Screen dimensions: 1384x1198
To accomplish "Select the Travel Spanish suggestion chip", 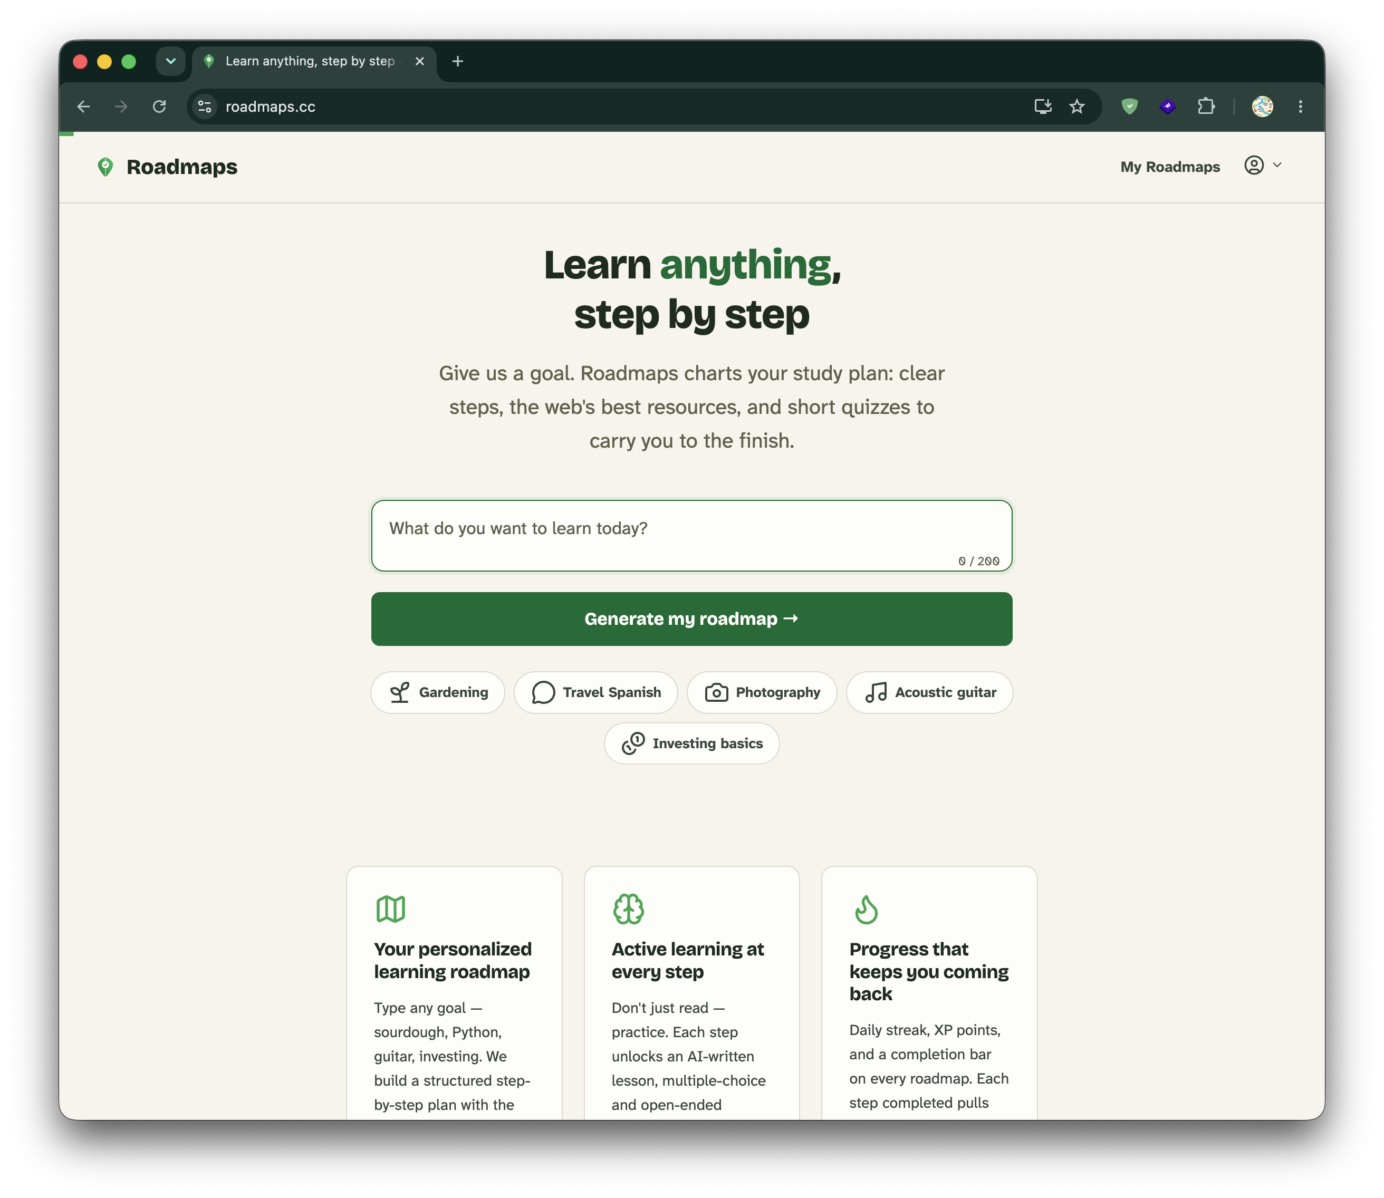I will pos(595,692).
